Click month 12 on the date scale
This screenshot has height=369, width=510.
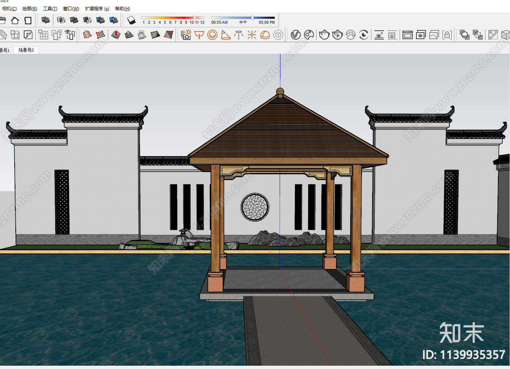[x=202, y=23]
